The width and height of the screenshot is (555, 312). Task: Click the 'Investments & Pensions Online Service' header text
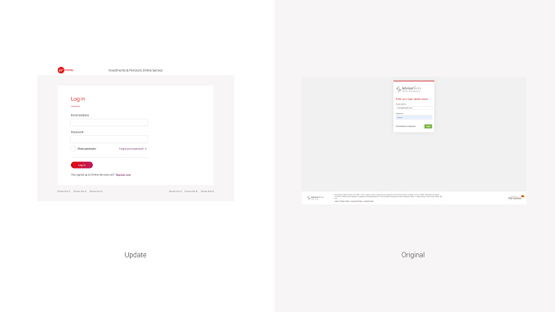tap(135, 70)
